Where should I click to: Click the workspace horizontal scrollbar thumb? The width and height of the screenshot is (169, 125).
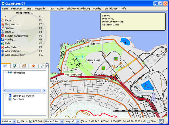24,90
